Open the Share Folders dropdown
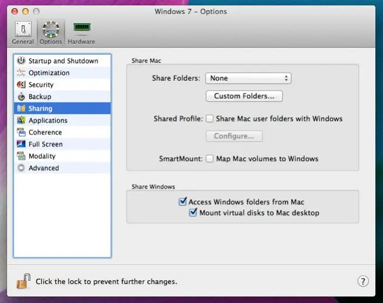Screen dimensions: 383x303 point(248,78)
